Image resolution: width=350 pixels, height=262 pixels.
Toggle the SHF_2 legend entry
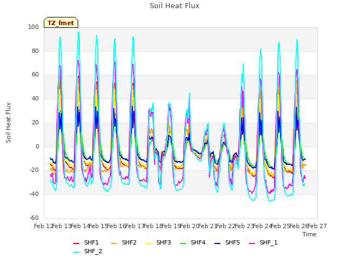(87, 252)
